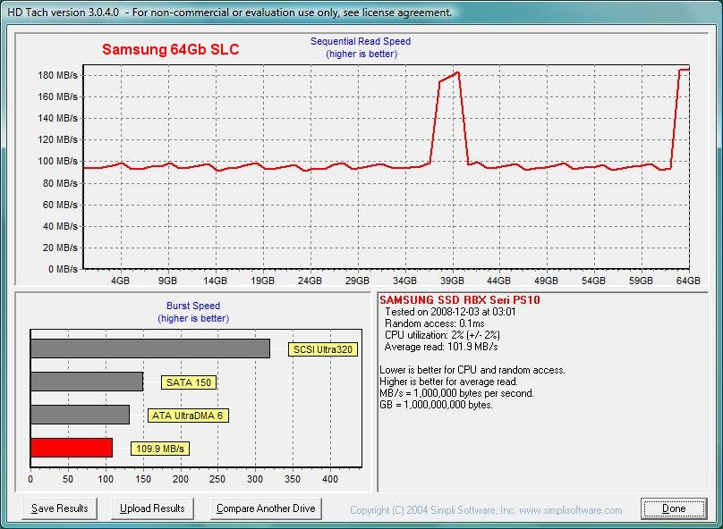
Task: Click the SCSI Ultra320 reference label
Action: 321,349
